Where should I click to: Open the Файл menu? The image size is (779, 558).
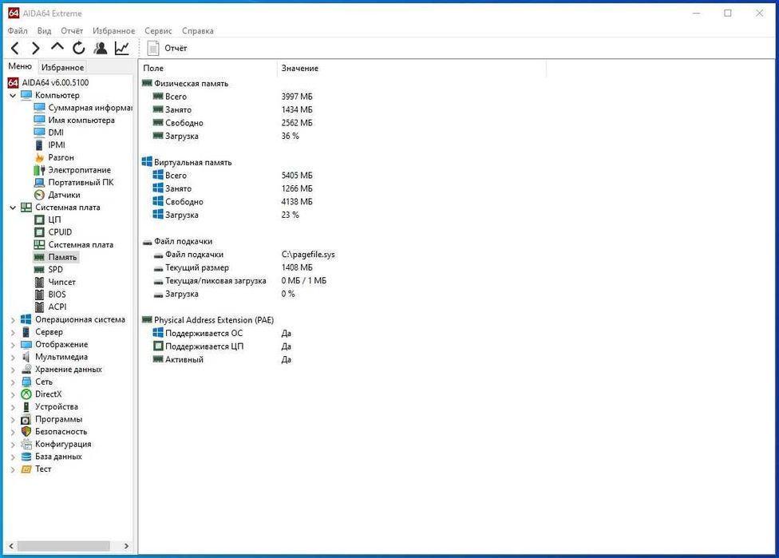[x=18, y=31]
